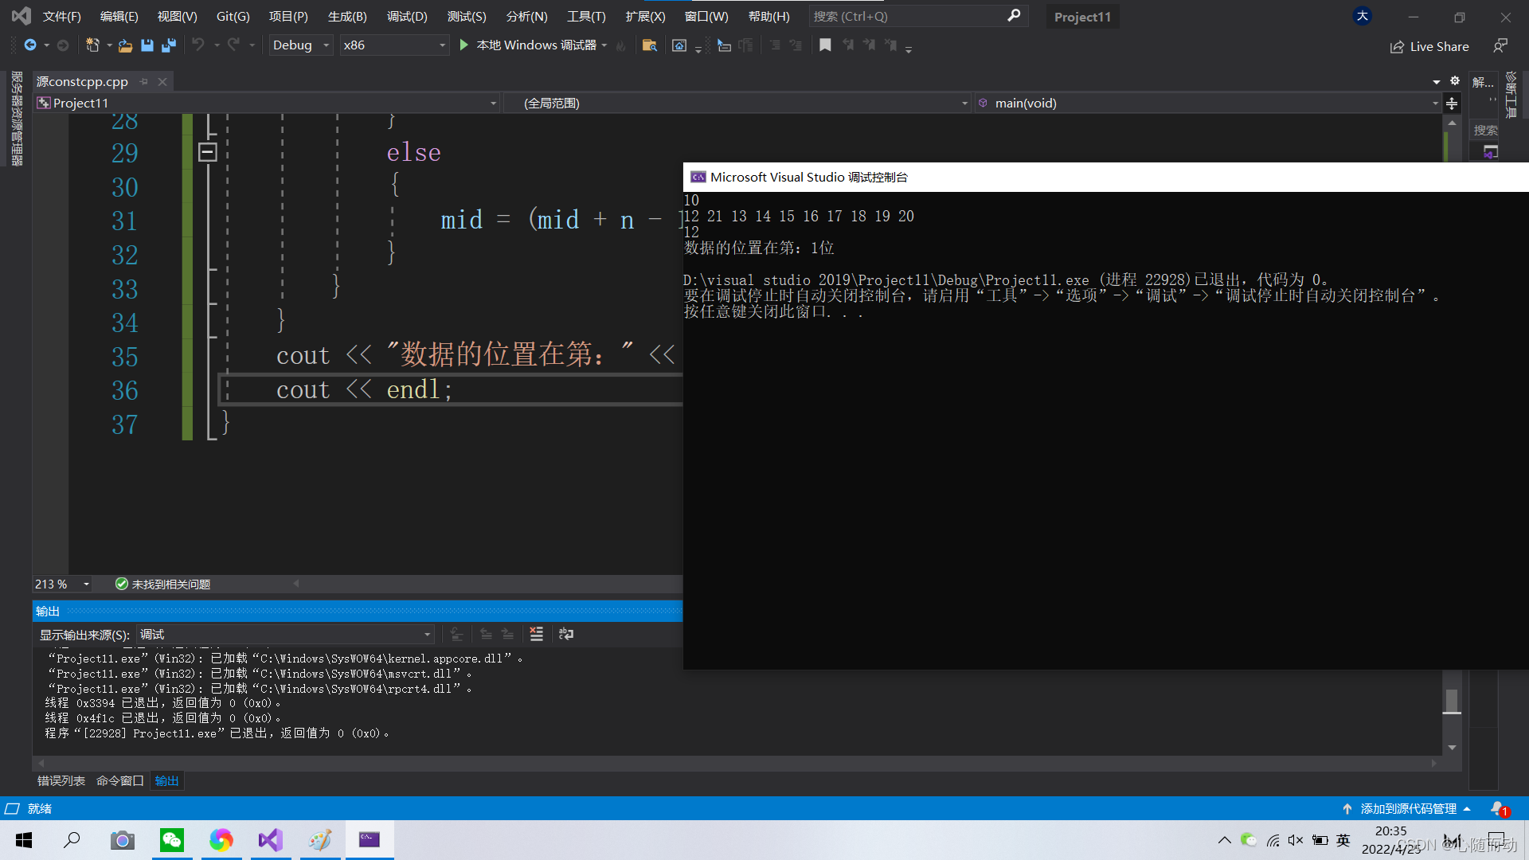Click the notifications bell in status bar

pyautogui.click(x=1498, y=808)
